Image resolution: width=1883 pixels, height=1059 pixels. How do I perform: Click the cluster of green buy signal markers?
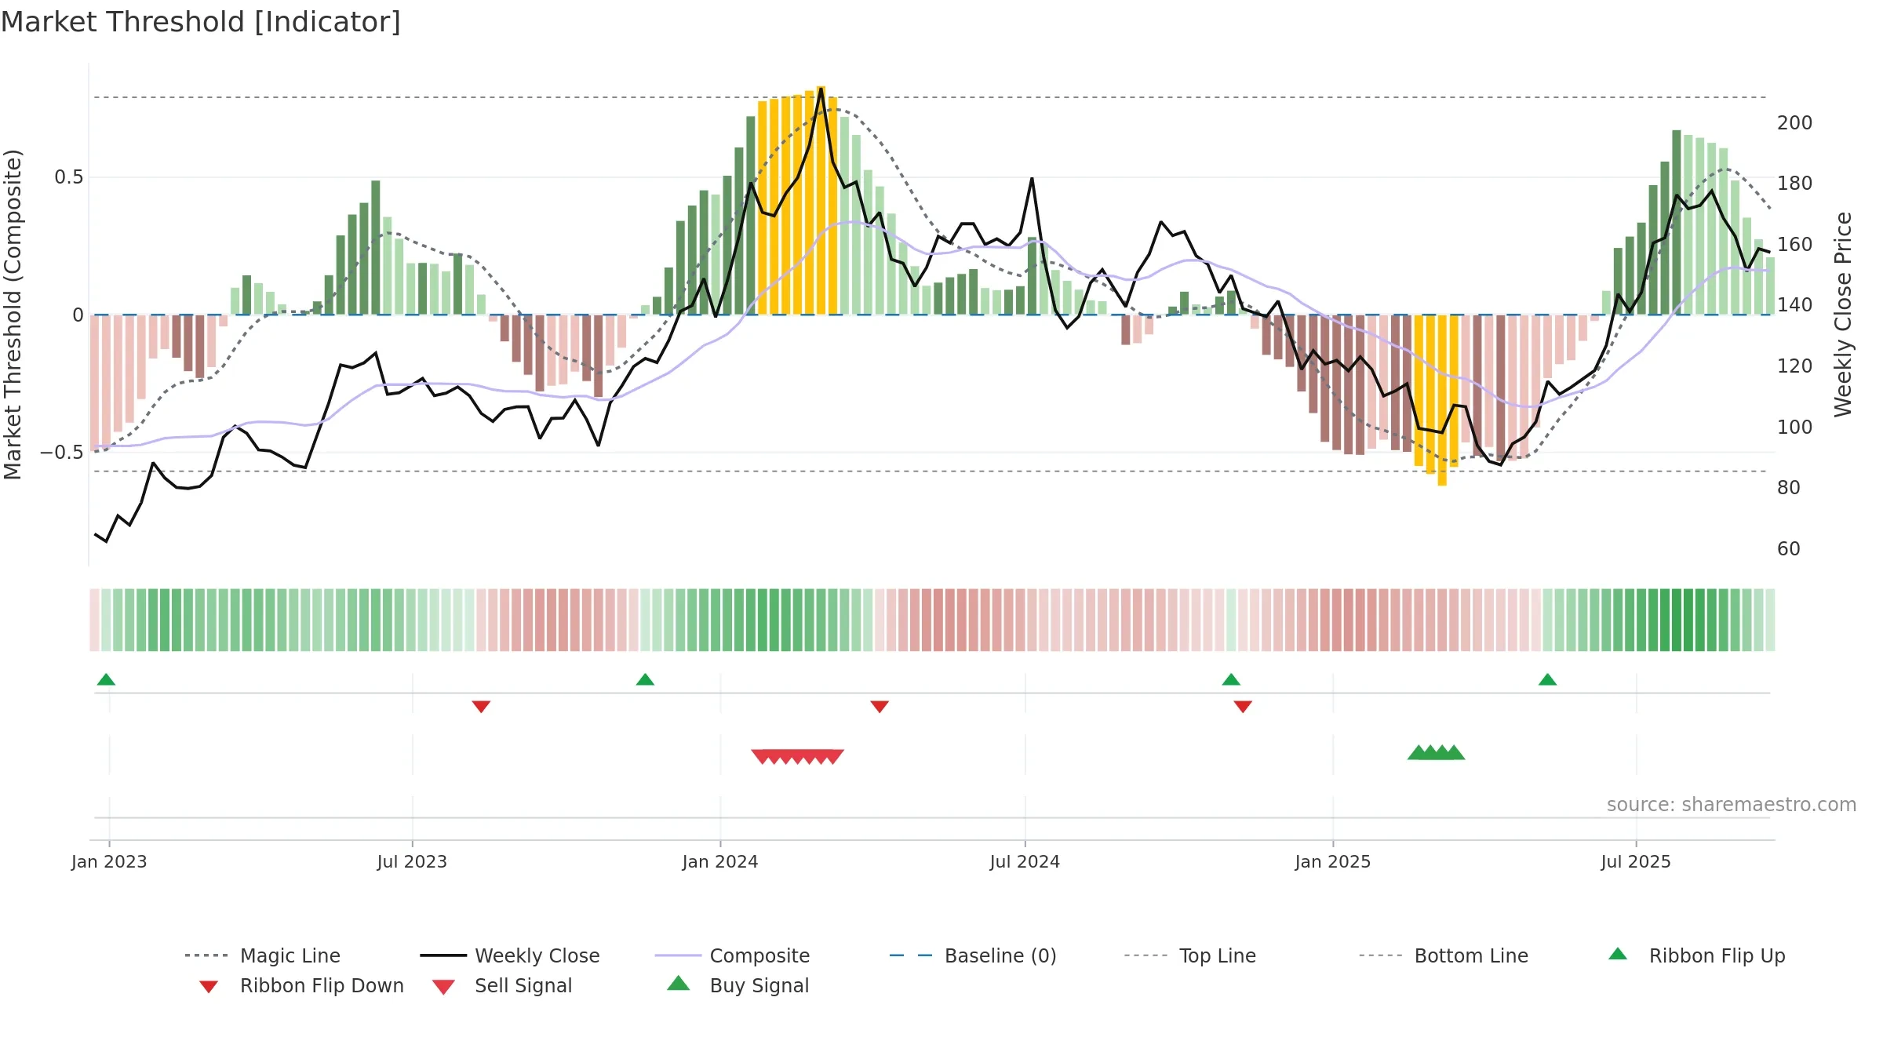1436,752
